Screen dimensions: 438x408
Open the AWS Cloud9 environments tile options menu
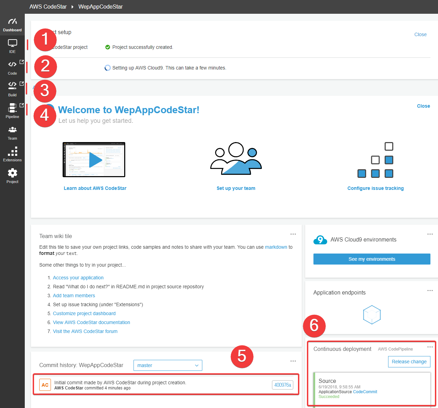coord(430,234)
